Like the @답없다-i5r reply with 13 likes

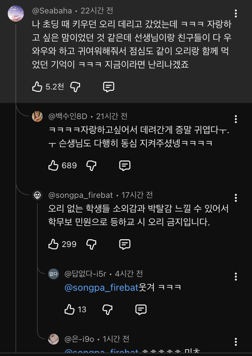(x=69, y=310)
